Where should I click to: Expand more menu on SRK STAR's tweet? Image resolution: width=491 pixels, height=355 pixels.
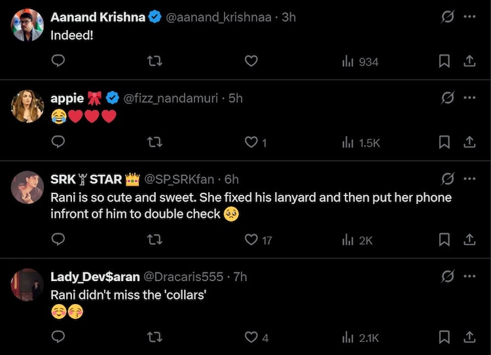pos(469,178)
